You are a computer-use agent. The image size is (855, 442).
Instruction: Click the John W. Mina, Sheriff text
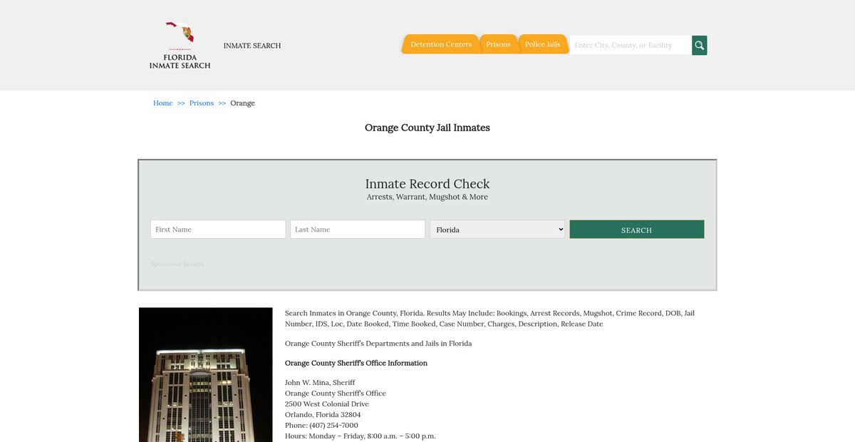(320, 382)
